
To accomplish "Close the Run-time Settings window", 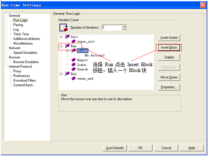I will tap(203, 5).
